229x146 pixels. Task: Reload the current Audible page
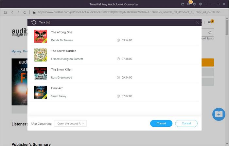coord(25,12)
